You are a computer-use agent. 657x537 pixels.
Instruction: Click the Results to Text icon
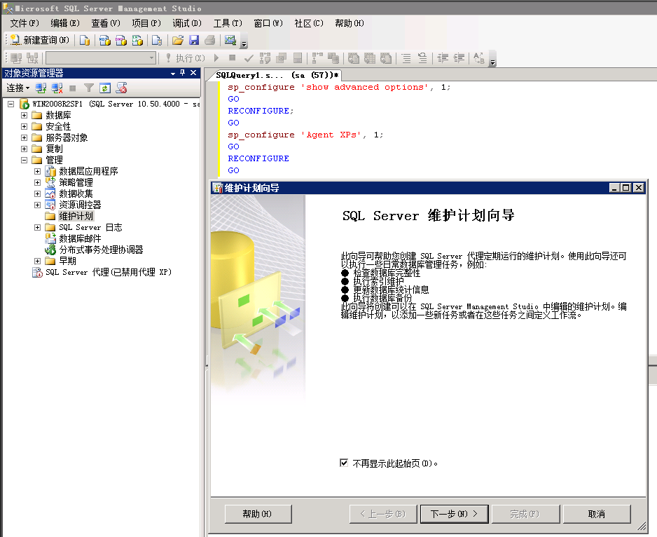click(x=354, y=58)
